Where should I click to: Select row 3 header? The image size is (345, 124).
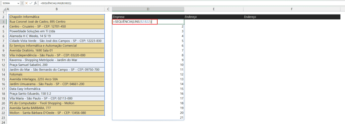[3, 22]
